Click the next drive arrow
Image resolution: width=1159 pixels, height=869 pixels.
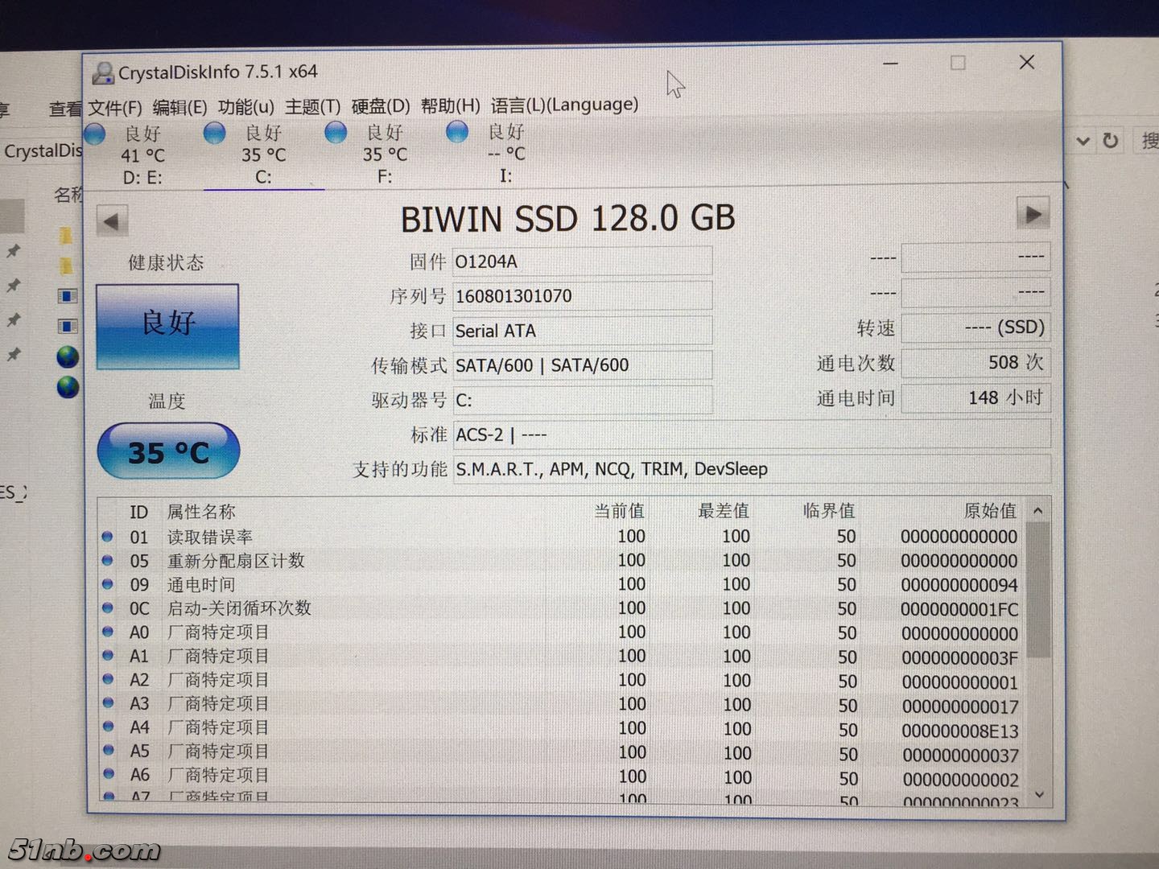point(1033,215)
